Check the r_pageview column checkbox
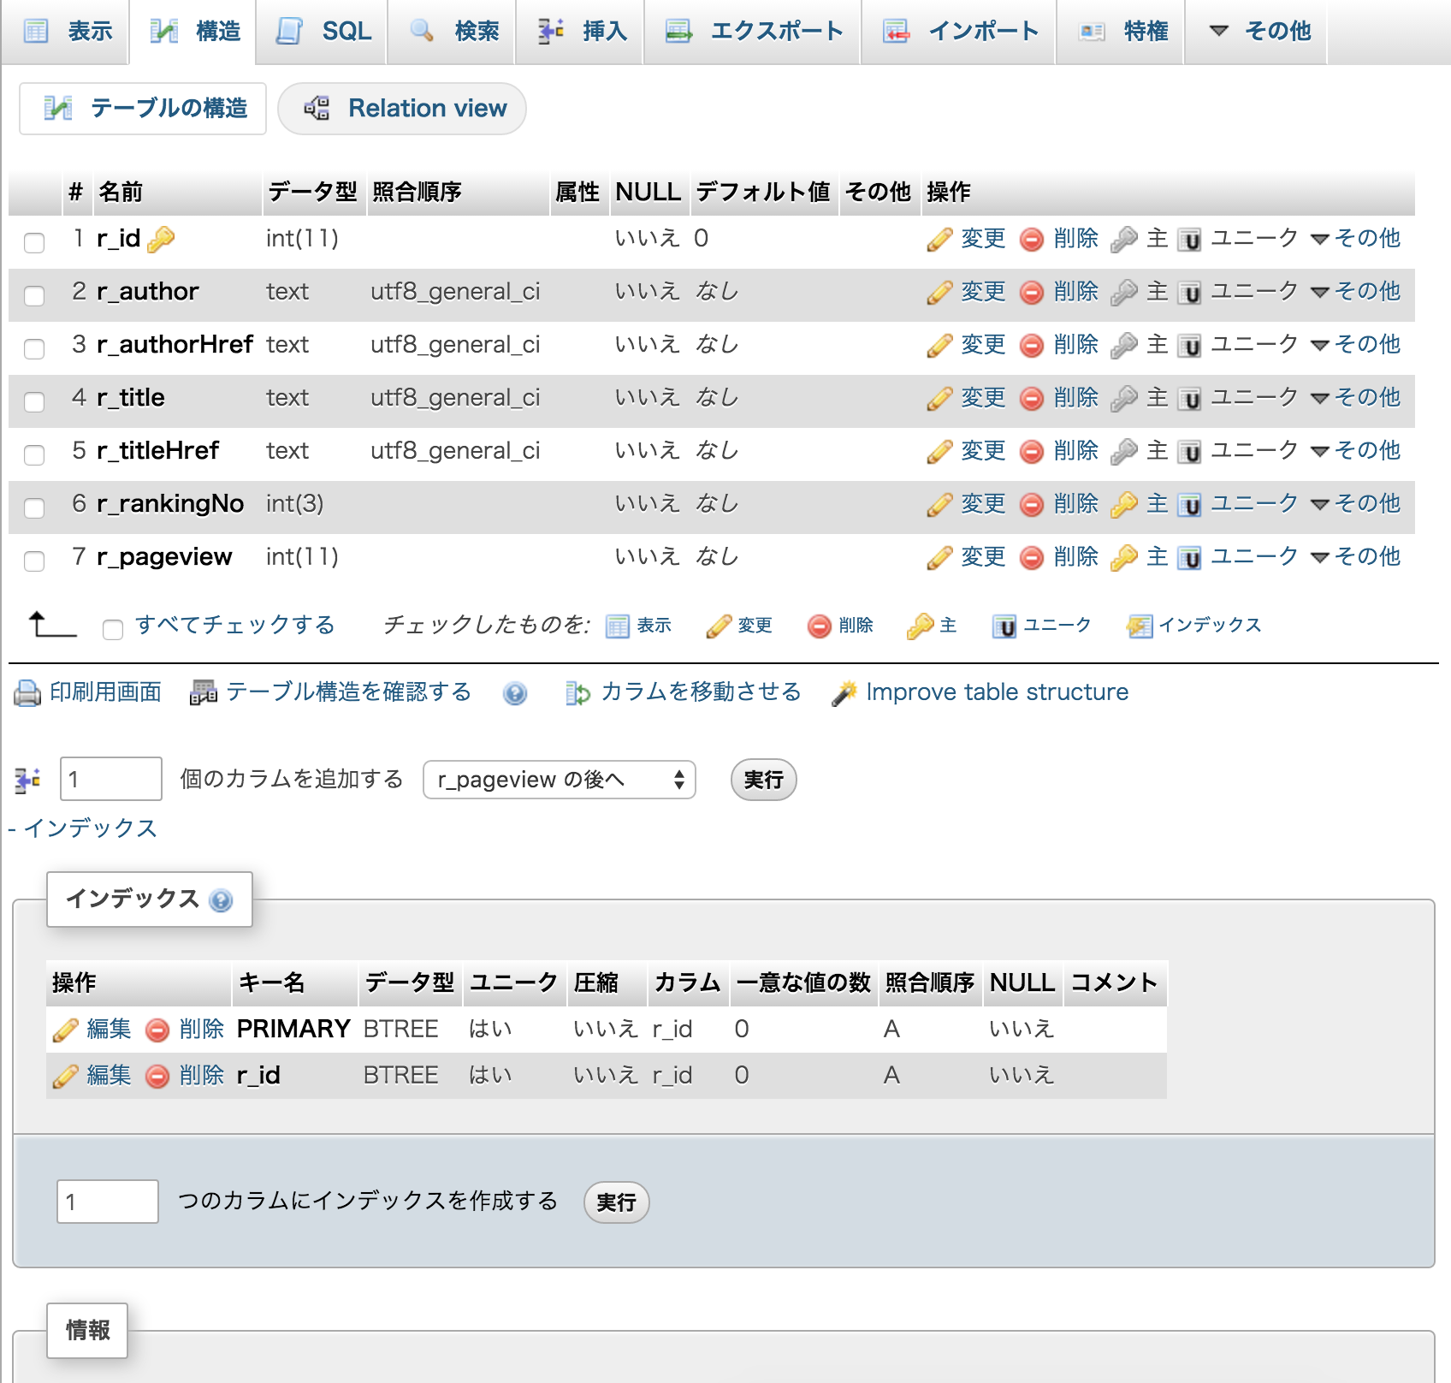 tap(34, 561)
